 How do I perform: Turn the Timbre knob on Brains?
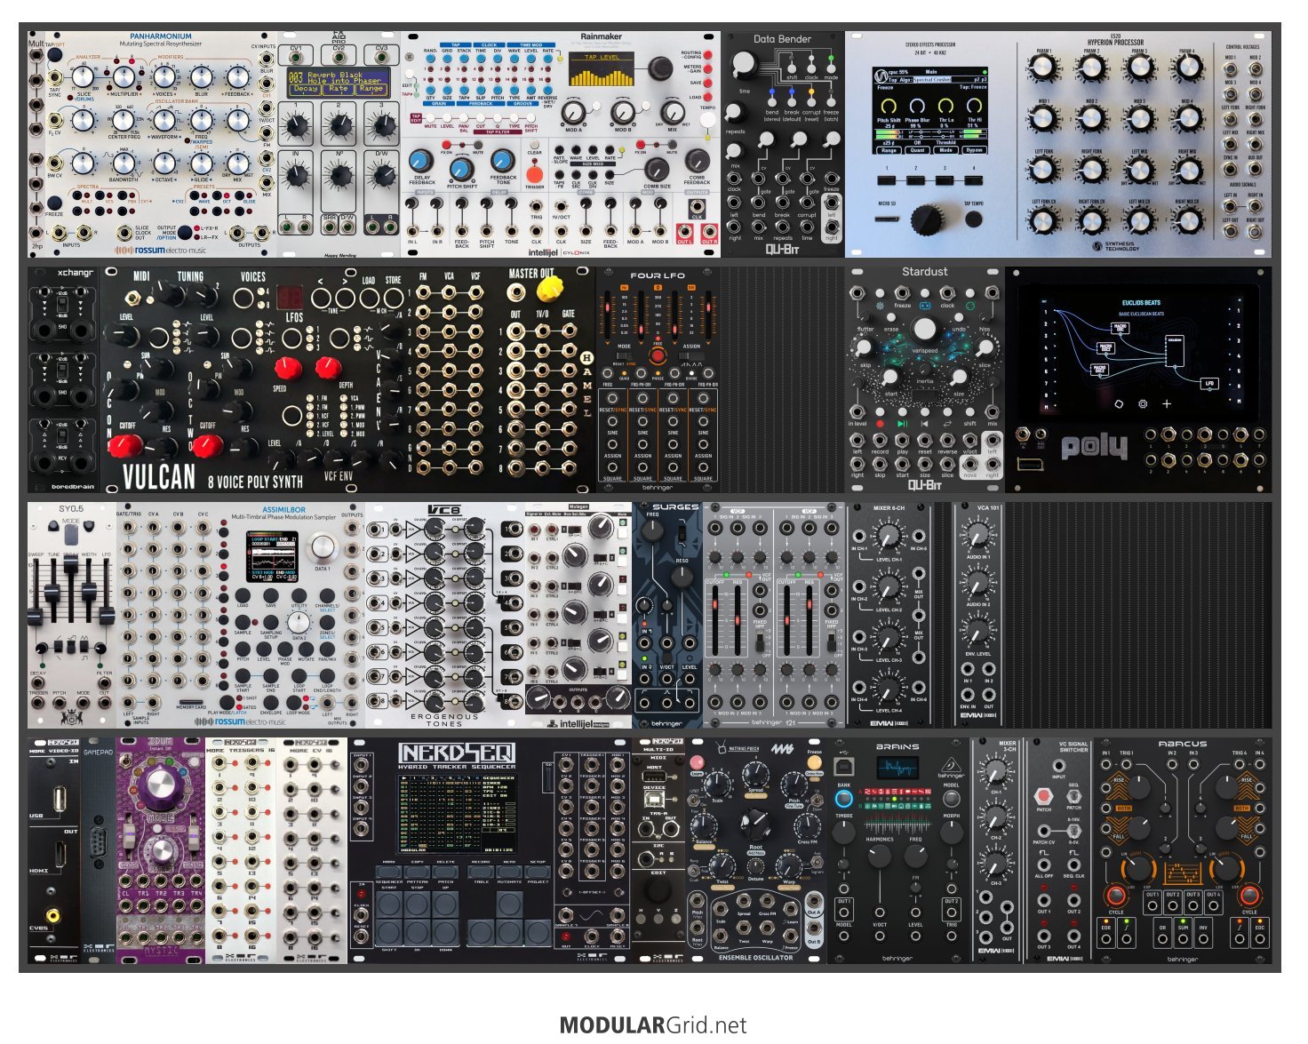(844, 833)
